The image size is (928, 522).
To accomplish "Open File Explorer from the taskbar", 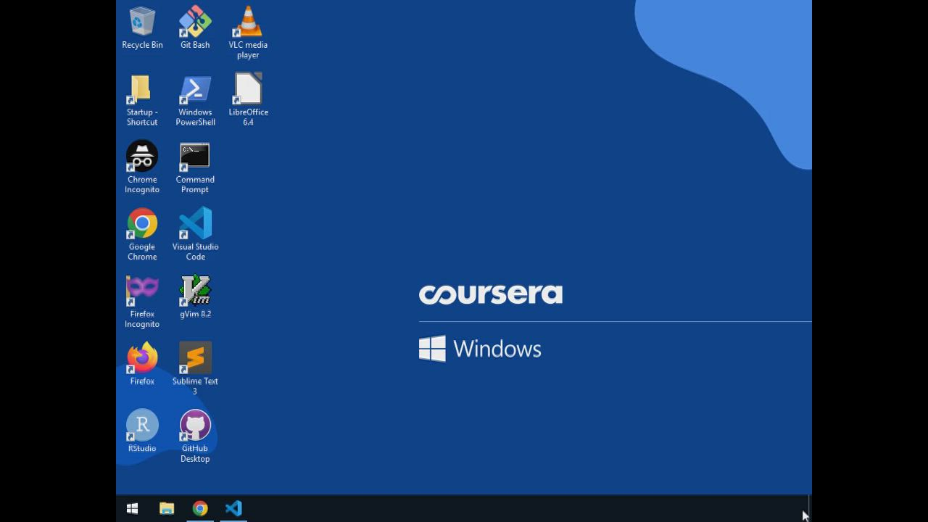I will [167, 508].
